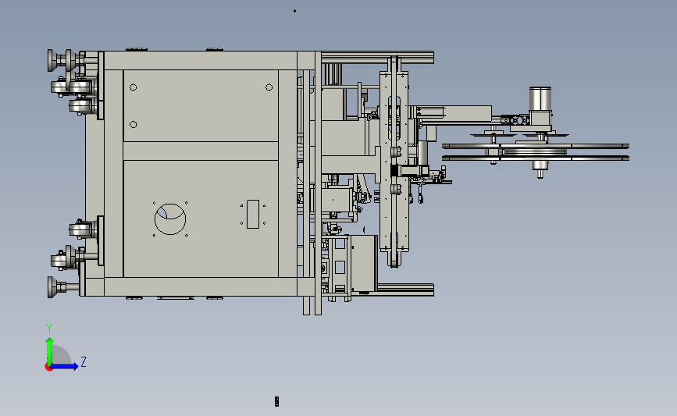Viewport: 677px width, 416px height.
Task: Select the Y axis label on the triad
Action: click(x=49, y=329)
